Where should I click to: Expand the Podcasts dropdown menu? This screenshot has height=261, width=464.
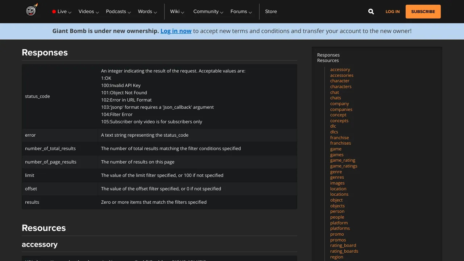click(118, 12)
